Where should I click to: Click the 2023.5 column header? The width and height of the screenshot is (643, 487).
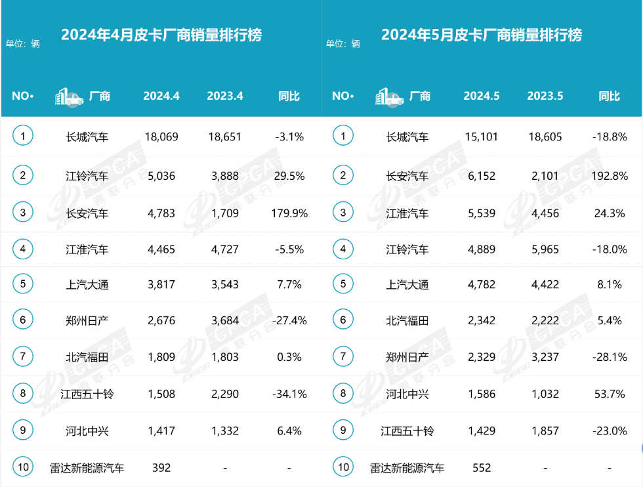(545, 96)
